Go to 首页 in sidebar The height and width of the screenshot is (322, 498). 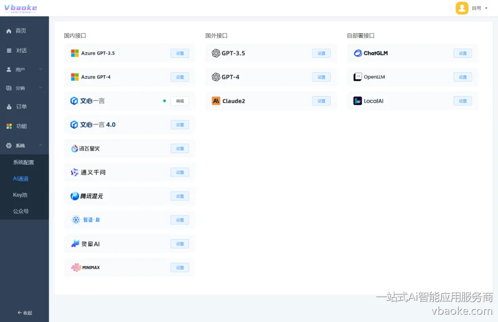pos(21,31)
